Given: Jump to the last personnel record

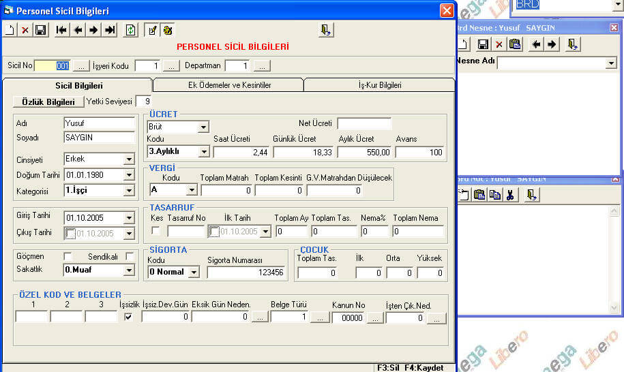Looking at the screenshot, I should click(110, 30).
